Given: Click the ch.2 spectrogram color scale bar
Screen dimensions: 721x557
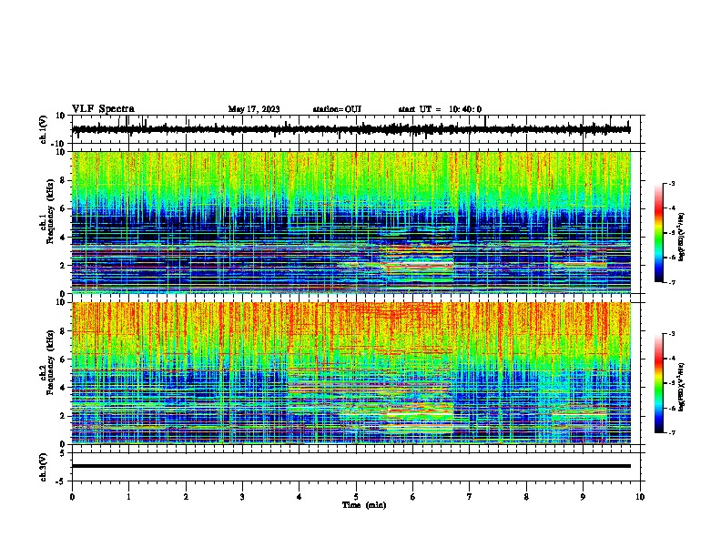Looking at the screenshot, I should coord(658,383).
